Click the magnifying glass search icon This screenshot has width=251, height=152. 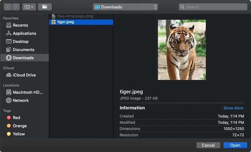coord(182,7)
